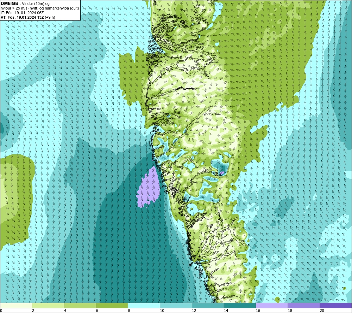The height and width of the screenshot is (313, 352).
Task: Click the large purple wind maximum offshore
Action: click(x=149, y=188)
